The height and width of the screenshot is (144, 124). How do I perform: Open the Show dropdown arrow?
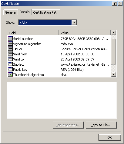pyautogui.click(x=74, y=22)
